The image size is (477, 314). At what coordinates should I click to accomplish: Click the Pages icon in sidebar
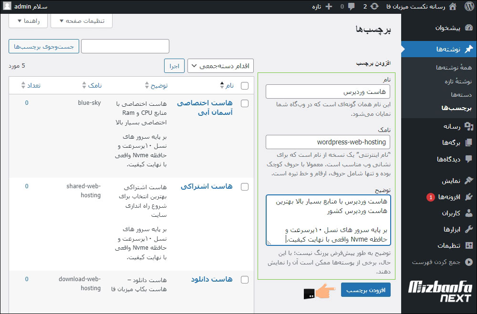(469, 143)
